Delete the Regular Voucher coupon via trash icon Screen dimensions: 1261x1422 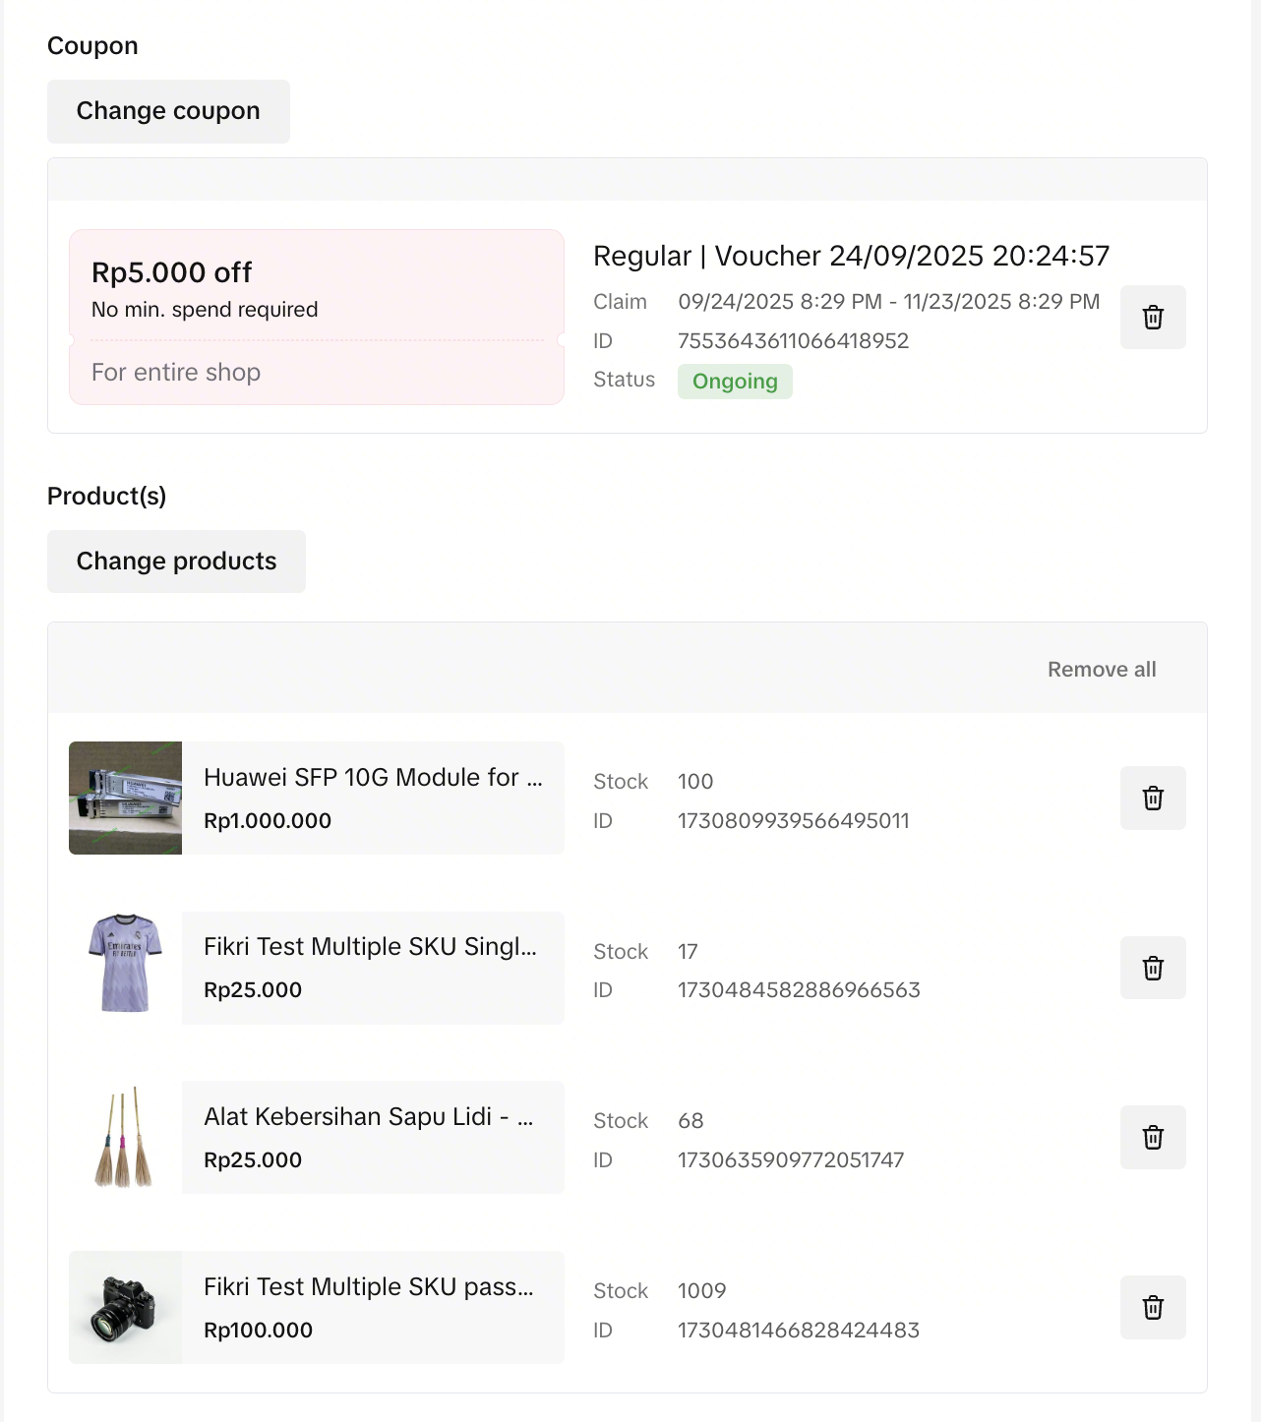(x=1153, y=318)
